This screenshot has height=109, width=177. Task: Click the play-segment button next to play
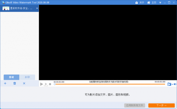(x=46, y=84)
